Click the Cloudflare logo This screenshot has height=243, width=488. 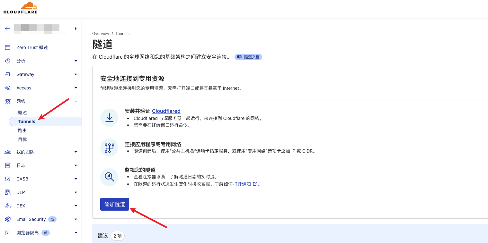[21, 8]
